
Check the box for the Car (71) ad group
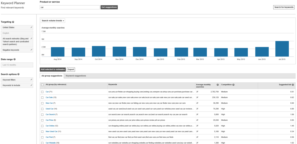[42, 92]
